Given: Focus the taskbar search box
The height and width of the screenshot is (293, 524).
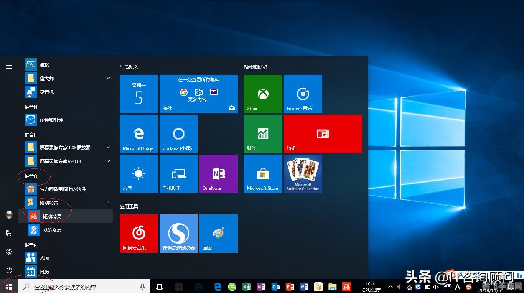Looking at the screenshot, I should click(x=84, y=286).
